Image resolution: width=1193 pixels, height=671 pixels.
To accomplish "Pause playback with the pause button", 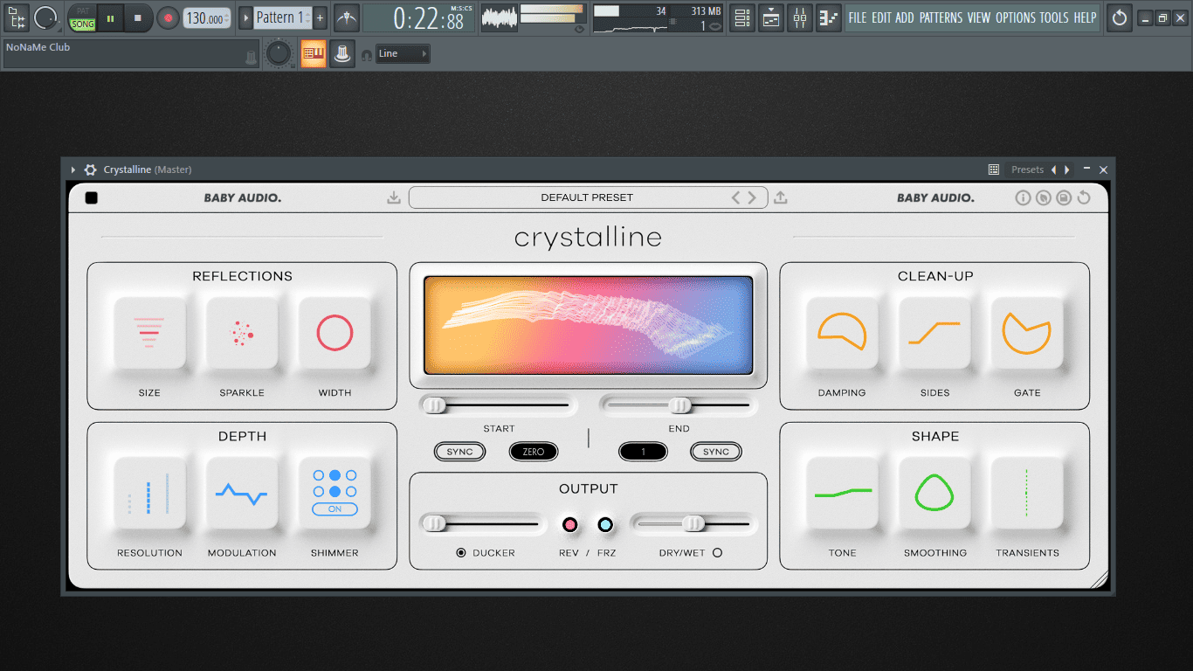I will coord(111,17).
